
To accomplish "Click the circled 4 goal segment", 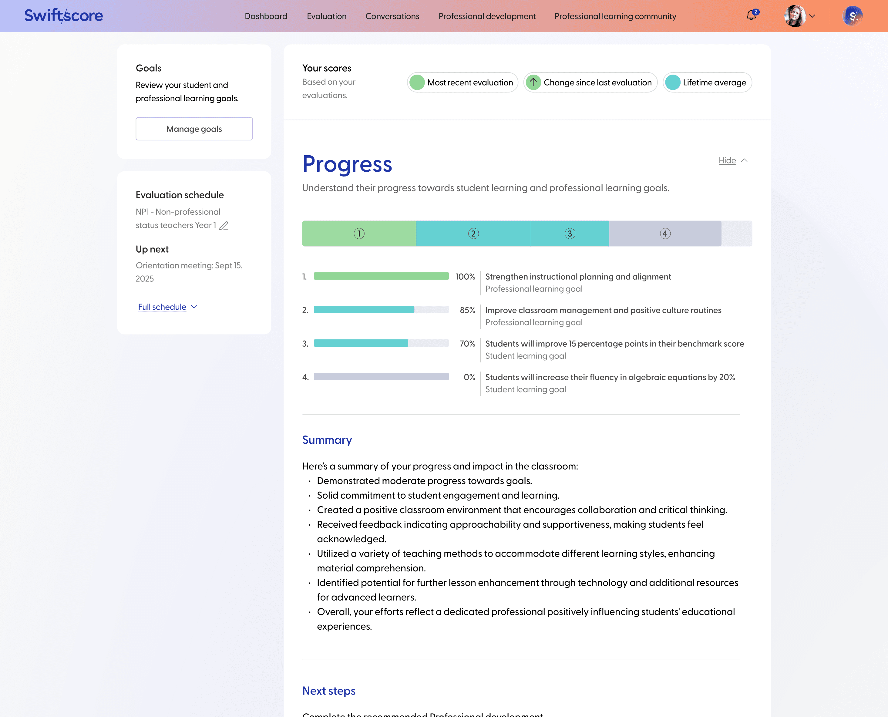I will coord(665,234).
